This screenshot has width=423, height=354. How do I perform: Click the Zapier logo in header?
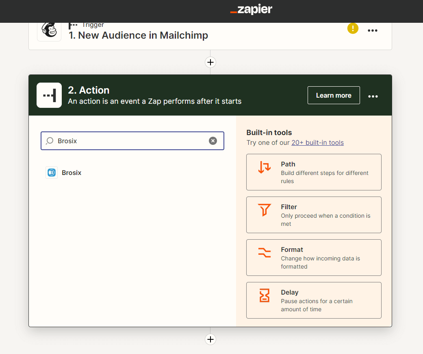click(251, 9)
